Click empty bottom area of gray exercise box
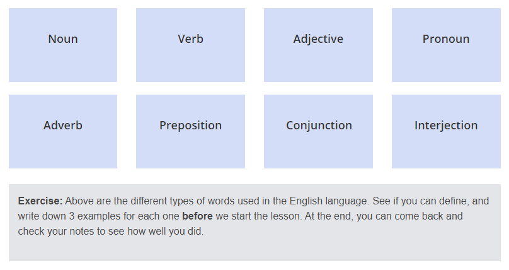Screen dimensions: 509x270 tap(254, 250)
